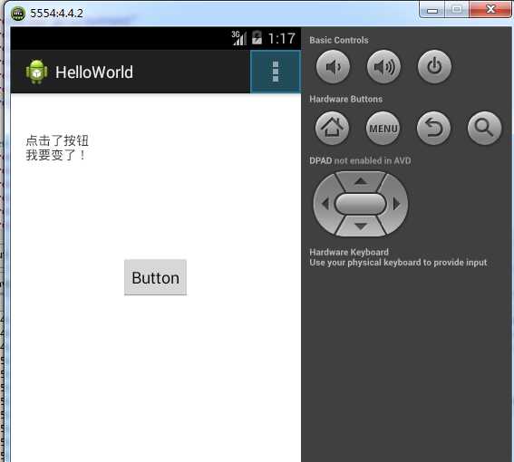Click the 3G signal status icon
514x462 pixels.
(239, 38)
